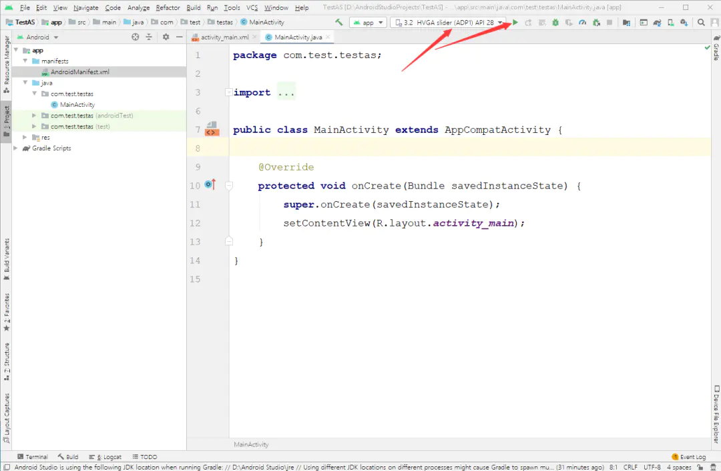Screen dimensions: 721x471
Task: Start debugging with the green bug icon
Action: 555,22
